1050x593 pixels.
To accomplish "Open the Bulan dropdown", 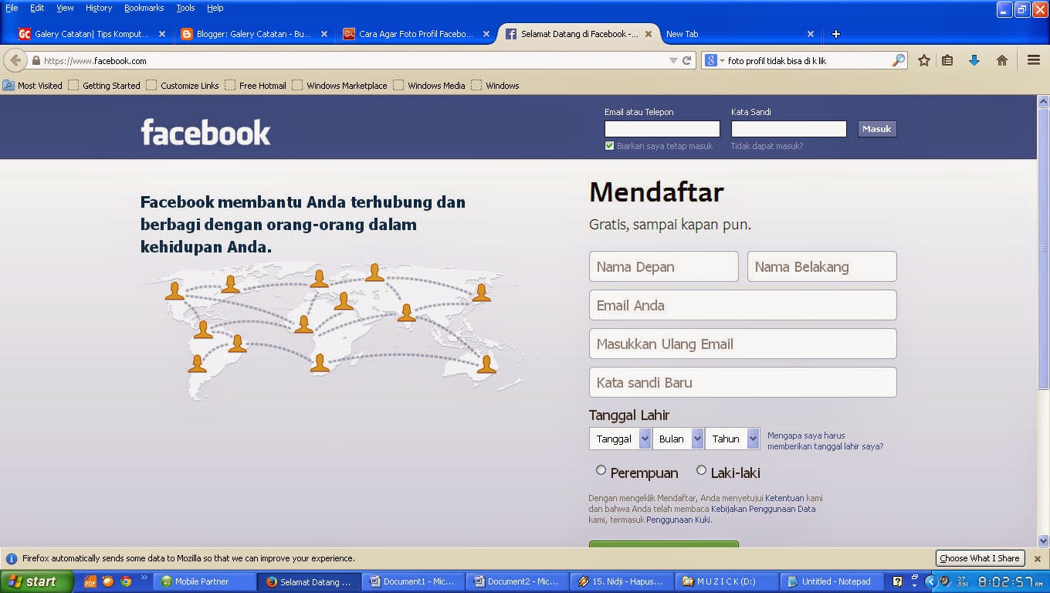I will tap(678, 439).
